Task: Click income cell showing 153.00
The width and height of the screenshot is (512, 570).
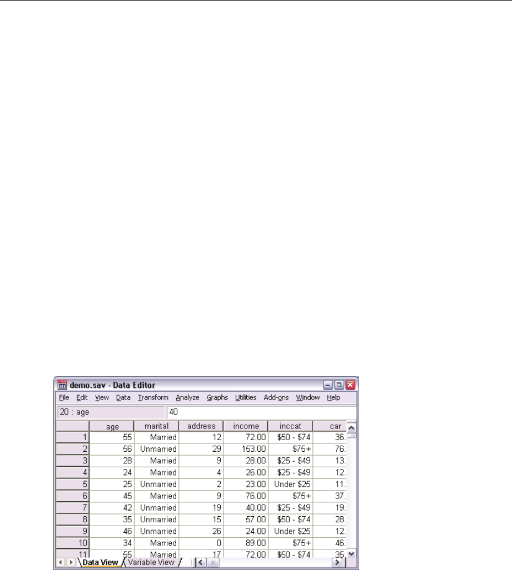Action: click(246, 449)
